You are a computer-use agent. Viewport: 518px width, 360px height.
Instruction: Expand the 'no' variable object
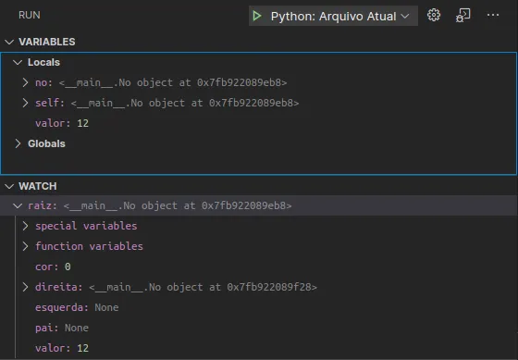[26, 82]
